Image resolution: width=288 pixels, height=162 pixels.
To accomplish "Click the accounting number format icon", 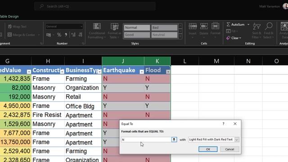I will 49,35.
